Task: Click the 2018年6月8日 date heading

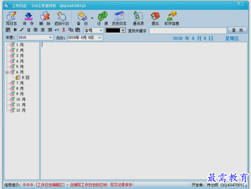Action: 193,39
